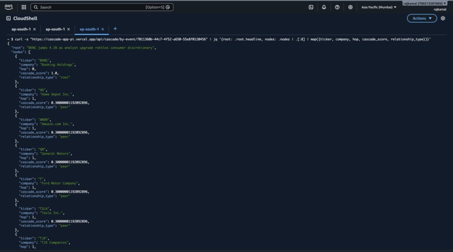Close the second ap-south-1 tab
The image size is (453, 252).
[69, 29]
